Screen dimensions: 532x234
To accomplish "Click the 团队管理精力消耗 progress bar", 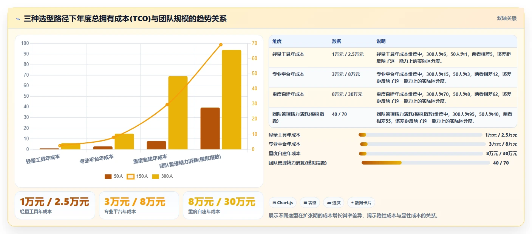I will point(426,163).
